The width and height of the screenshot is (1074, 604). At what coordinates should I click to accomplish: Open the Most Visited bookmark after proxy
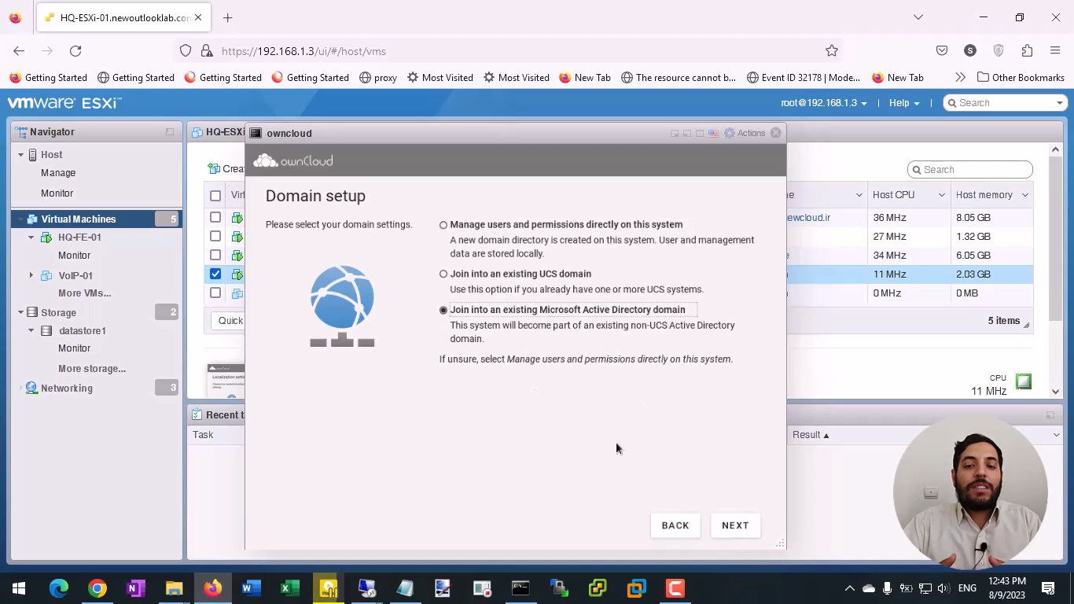click(440, 77)
